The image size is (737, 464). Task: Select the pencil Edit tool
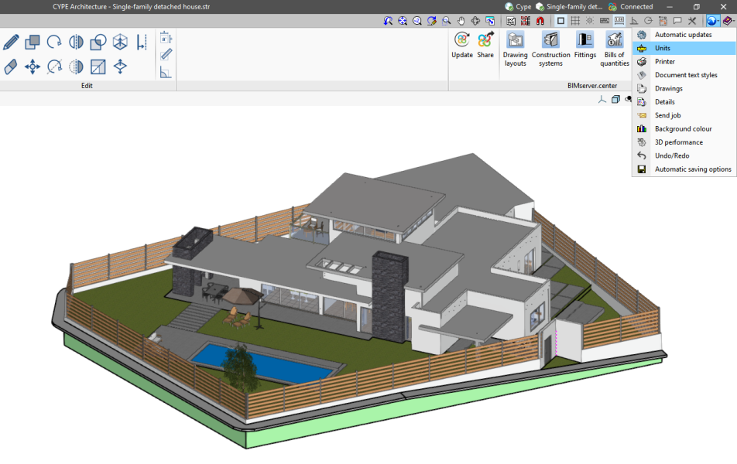tap(11, 42)
